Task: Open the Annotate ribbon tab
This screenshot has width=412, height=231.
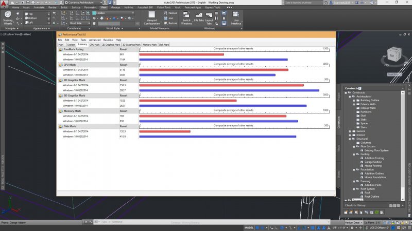Action: coord(39,8)
